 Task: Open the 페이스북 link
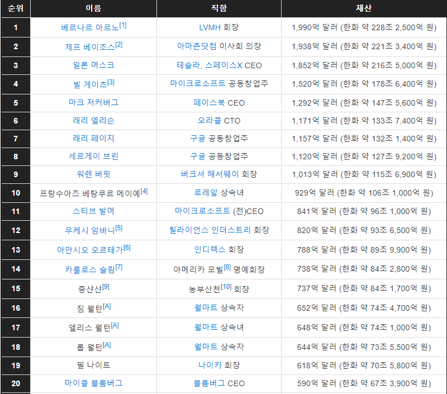(x=209, y=103)
